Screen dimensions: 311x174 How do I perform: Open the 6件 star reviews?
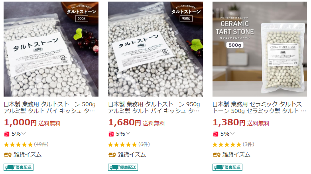[x=129, y=144]
